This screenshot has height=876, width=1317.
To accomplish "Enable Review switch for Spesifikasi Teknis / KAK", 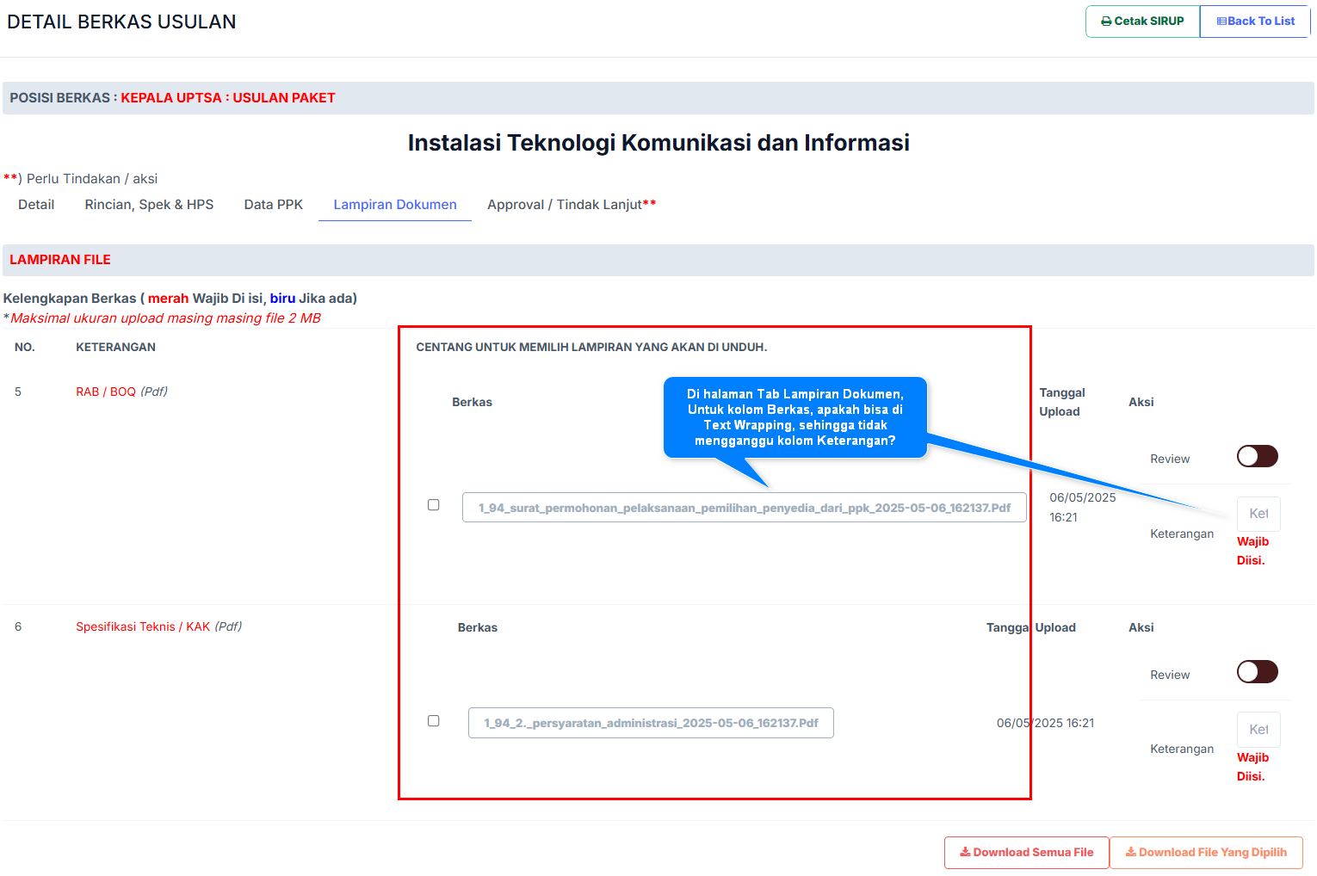I will (1257, 672).
